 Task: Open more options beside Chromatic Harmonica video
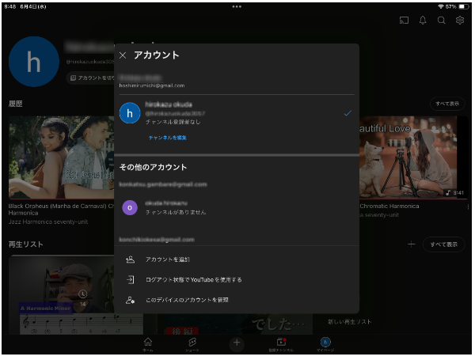click(468, 206)
